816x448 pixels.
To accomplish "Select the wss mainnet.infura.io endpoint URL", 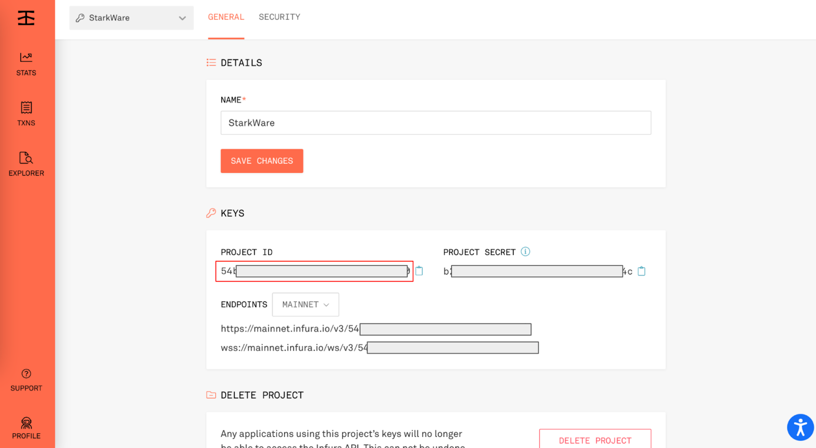I will click(x=379, y=348).
